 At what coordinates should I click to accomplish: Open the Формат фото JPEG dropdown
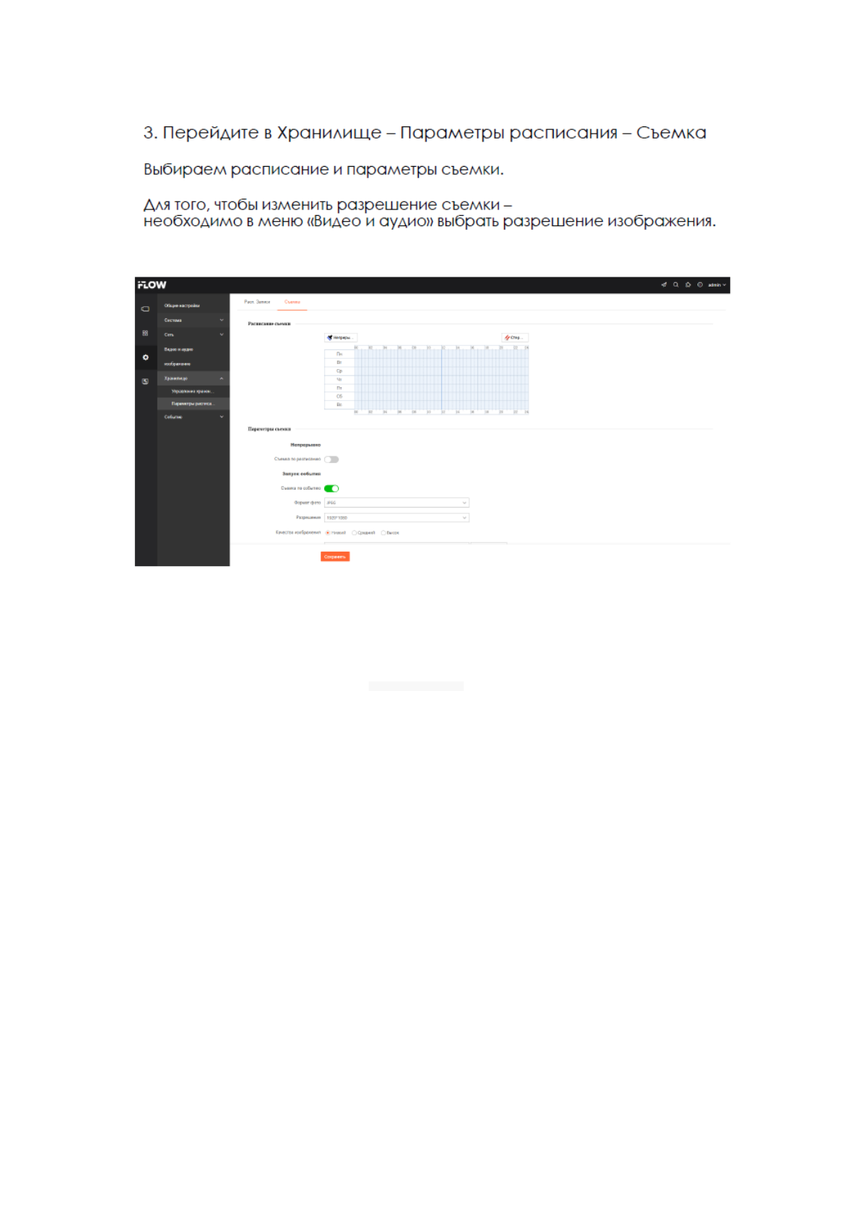point(396,503)
